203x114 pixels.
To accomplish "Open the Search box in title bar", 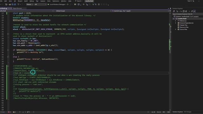I will pyautogui.click(x=79, y=1).
